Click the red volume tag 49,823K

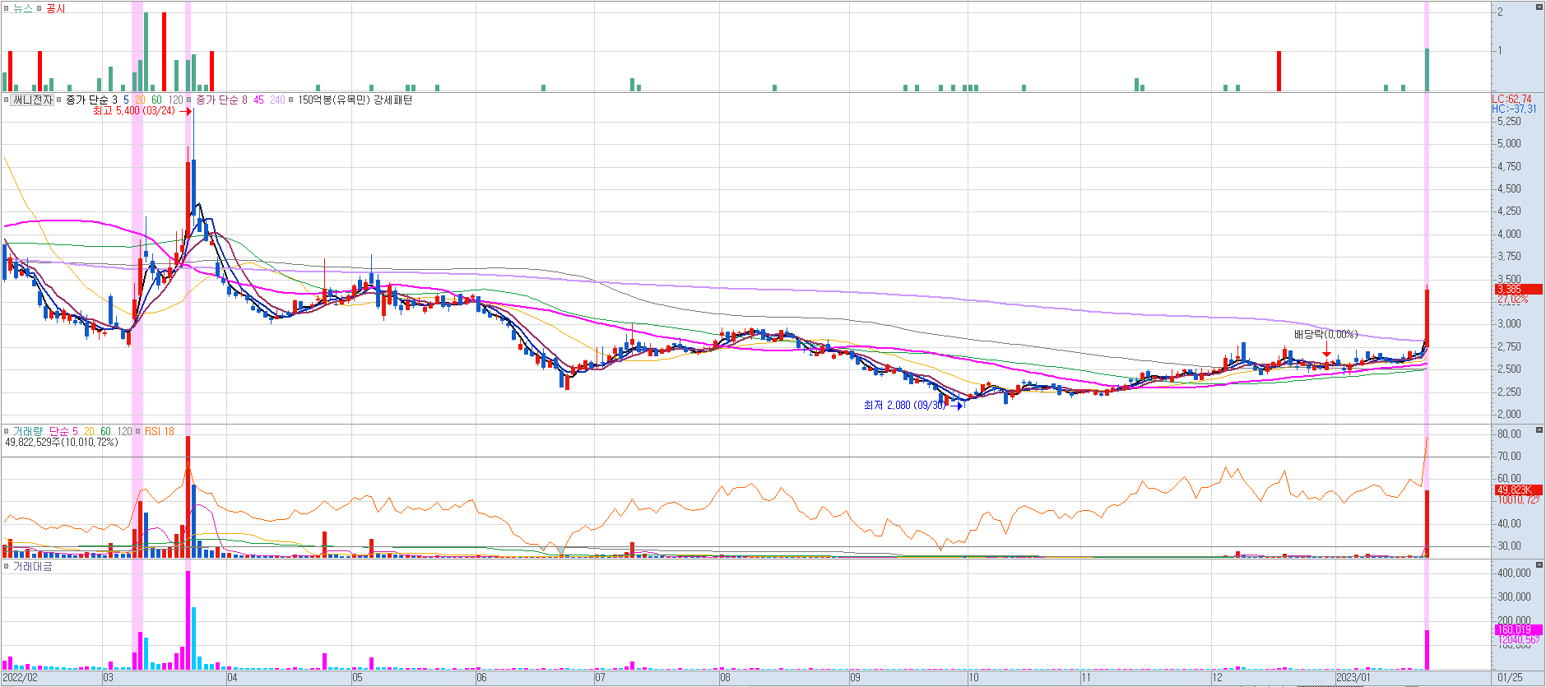click(1518, 490)
